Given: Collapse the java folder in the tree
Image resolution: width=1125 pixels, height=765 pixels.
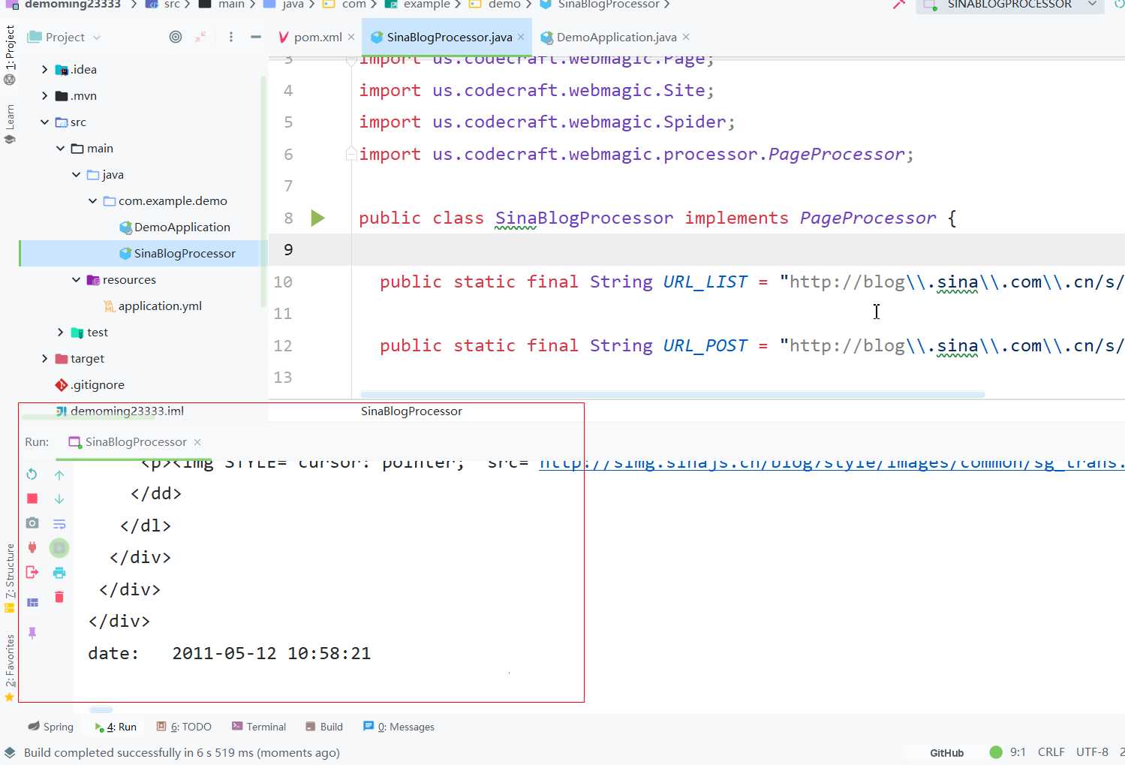Looking at the screenshot, I should click(x=77, y=174).
